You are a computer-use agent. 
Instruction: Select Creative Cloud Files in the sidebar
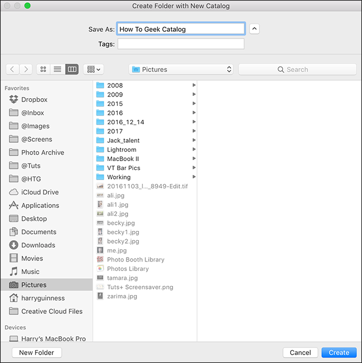(x=51, y=312)
